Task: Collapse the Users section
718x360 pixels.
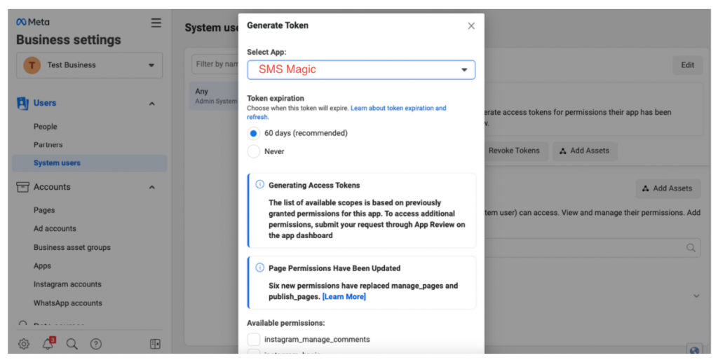Action: pos(152,104)
